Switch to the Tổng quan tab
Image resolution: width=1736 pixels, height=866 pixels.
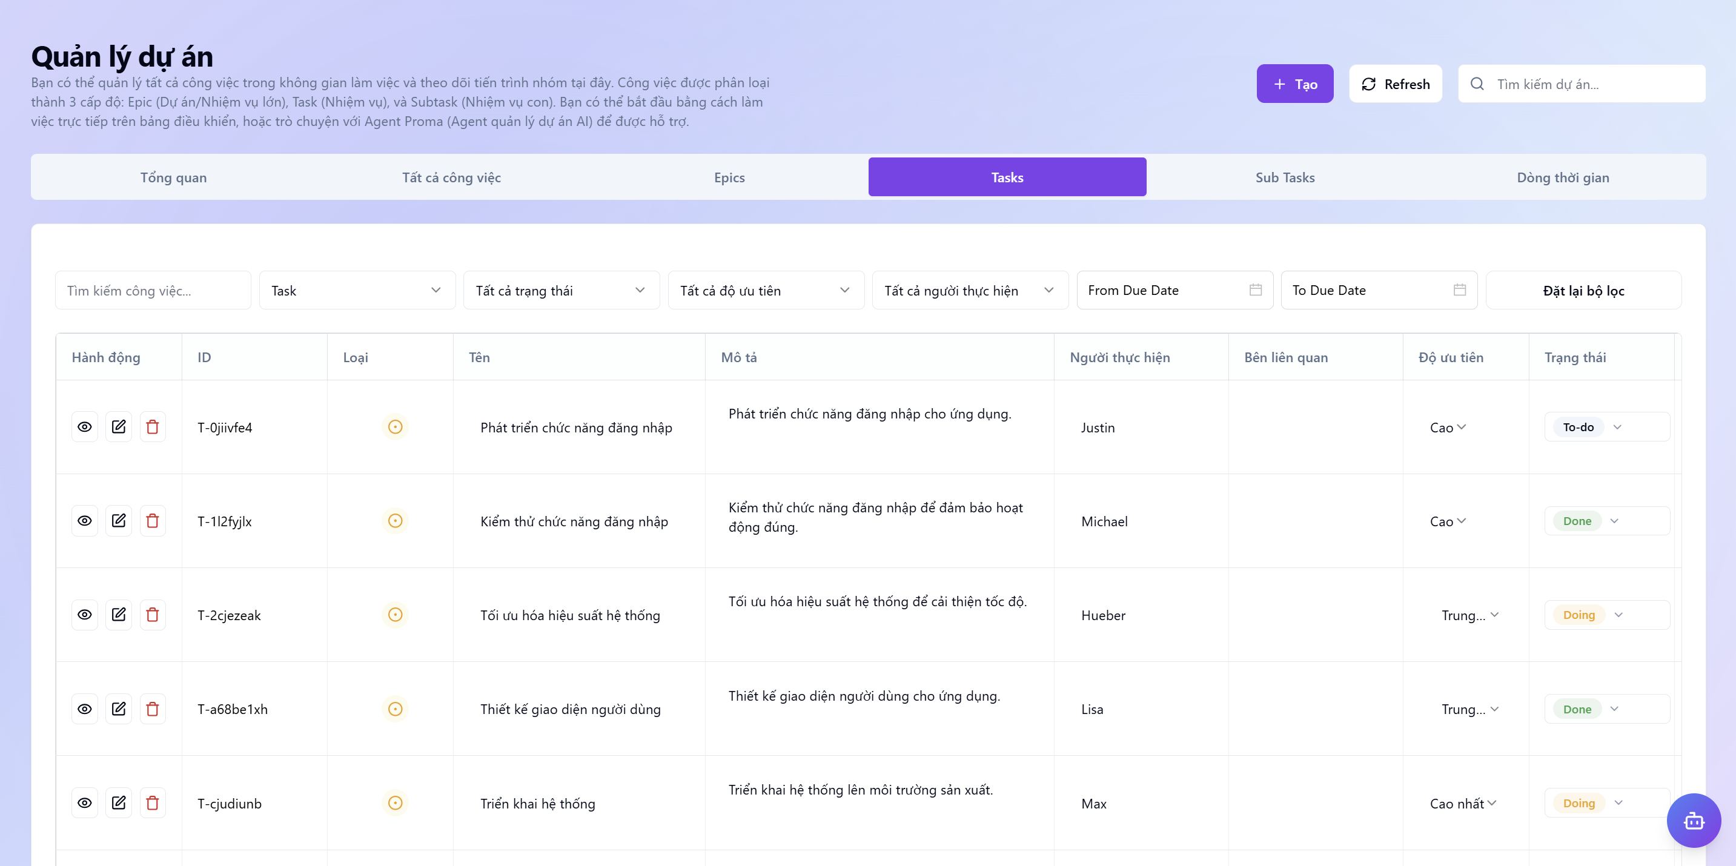point(173,177)
